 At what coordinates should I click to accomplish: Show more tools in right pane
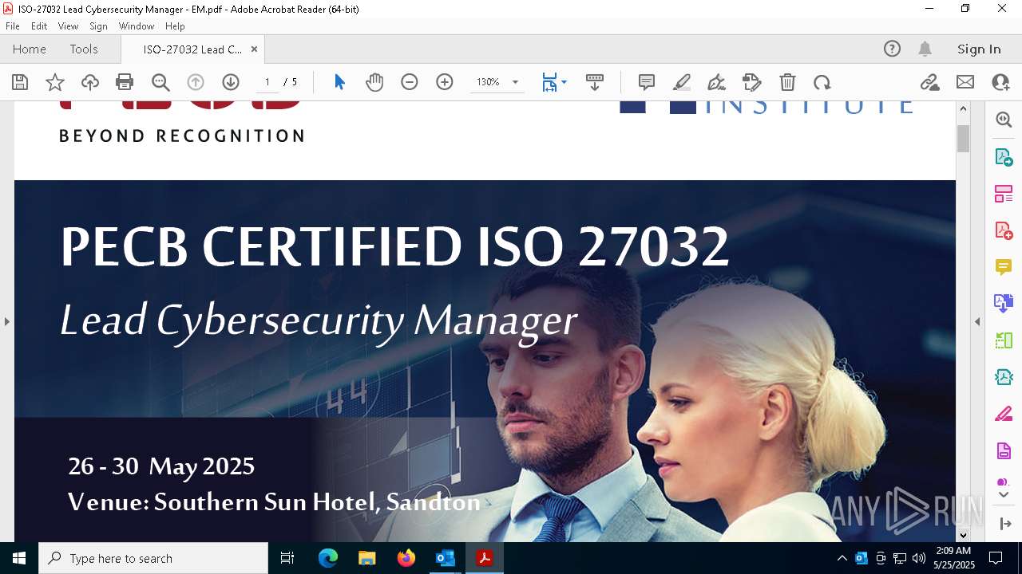[1004, 495]
